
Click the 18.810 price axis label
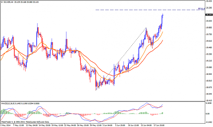[209, 81]
